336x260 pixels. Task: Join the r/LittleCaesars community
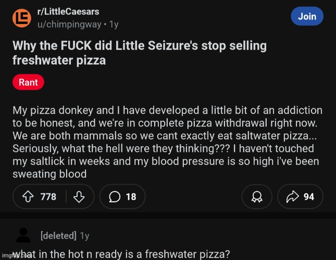tap(307, 16)
